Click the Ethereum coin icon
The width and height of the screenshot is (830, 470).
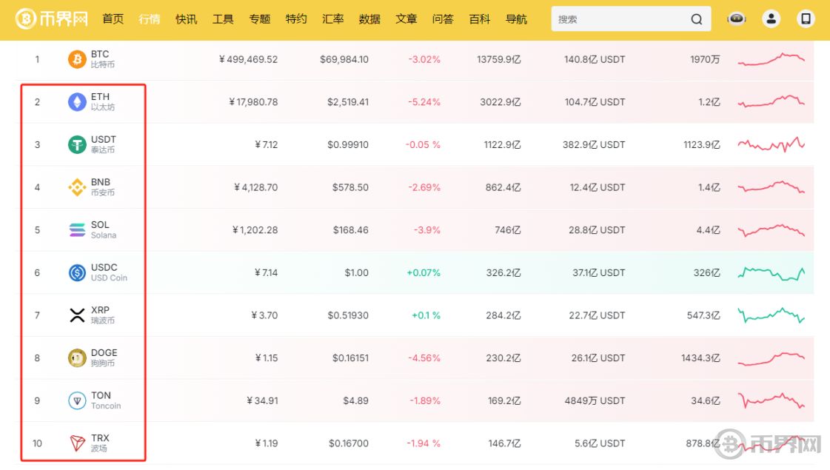(x=77, y=102)
